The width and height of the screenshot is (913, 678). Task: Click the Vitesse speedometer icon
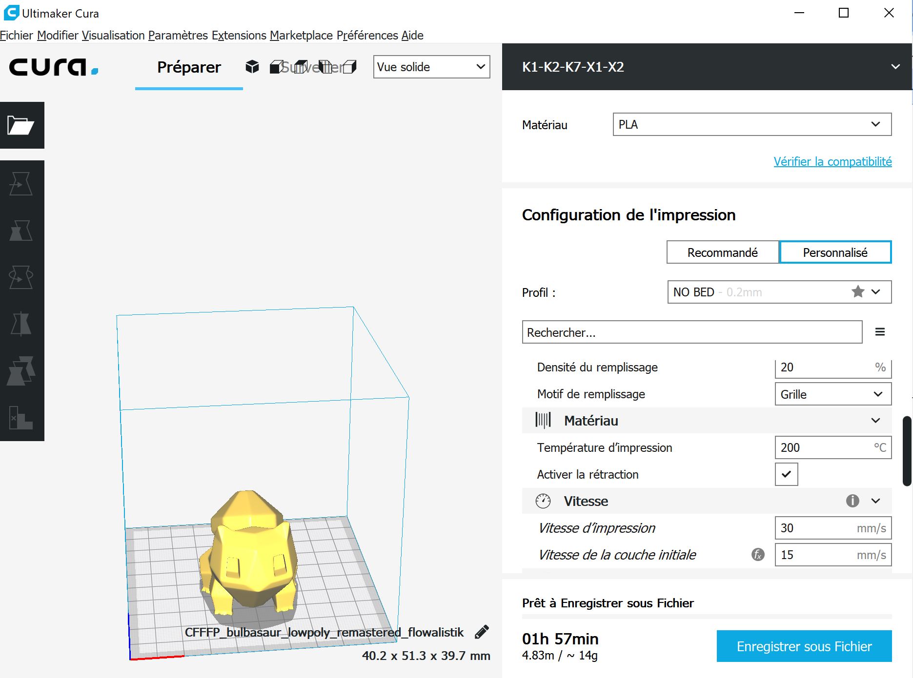tap(543, 501)
